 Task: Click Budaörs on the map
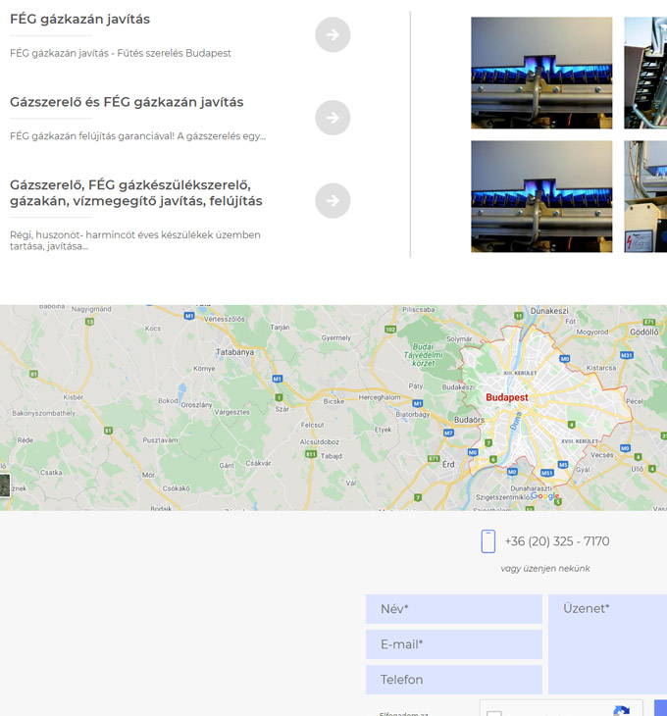point(469,420)
